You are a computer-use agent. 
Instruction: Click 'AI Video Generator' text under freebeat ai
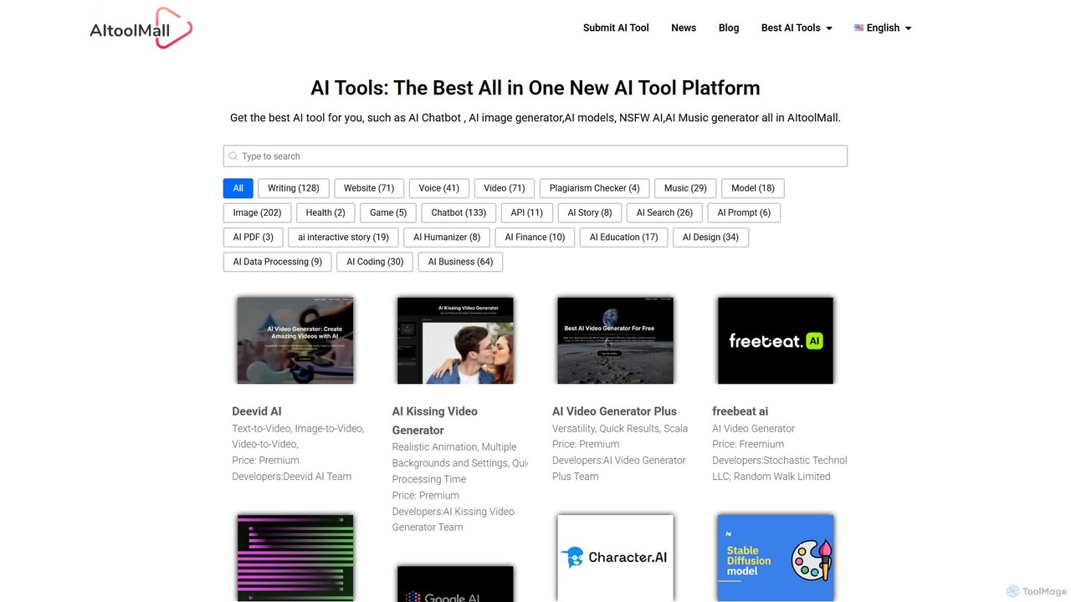[x=754, y=429]
